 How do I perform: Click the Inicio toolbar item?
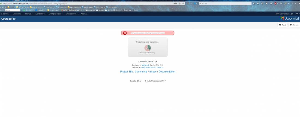point(135,10)
